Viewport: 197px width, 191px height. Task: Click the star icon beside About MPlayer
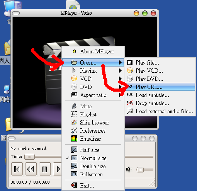[74, 51]
